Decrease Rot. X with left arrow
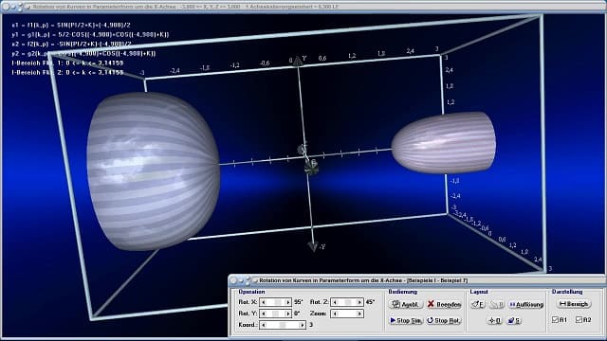This screenshot has width=607, height=341. (264, 302)
